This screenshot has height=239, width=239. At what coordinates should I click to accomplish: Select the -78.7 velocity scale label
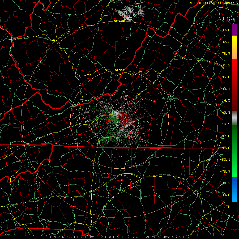(x=225, y=172)
